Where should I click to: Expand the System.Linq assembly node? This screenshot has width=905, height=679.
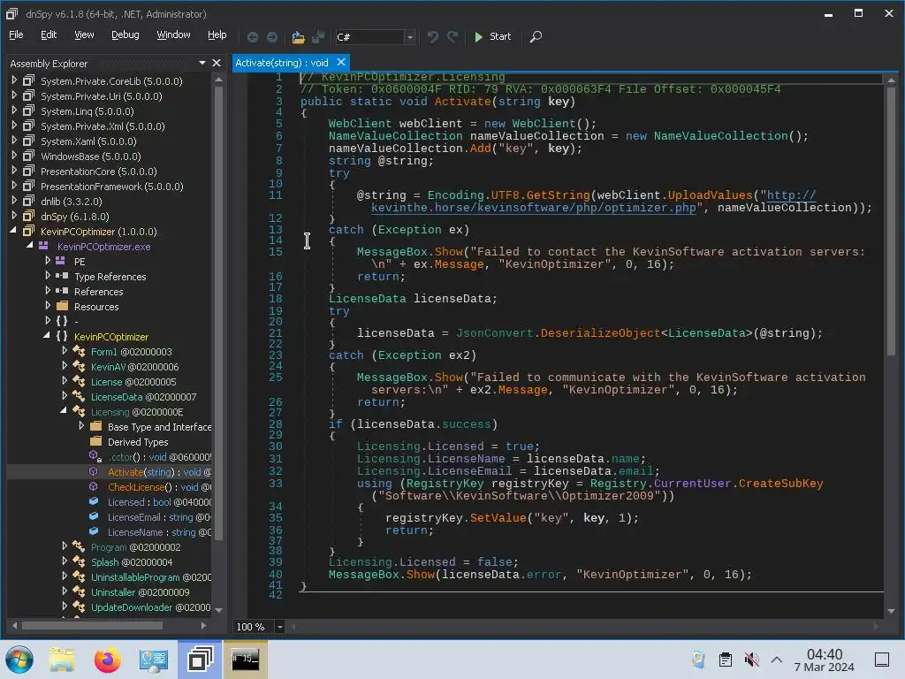pos(14,111)
